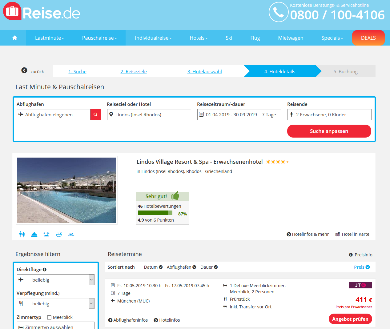The image size is (390, 329).
Task: Click the hotel star rating icons
Action: pyautogui.click(x=277, y=162)
